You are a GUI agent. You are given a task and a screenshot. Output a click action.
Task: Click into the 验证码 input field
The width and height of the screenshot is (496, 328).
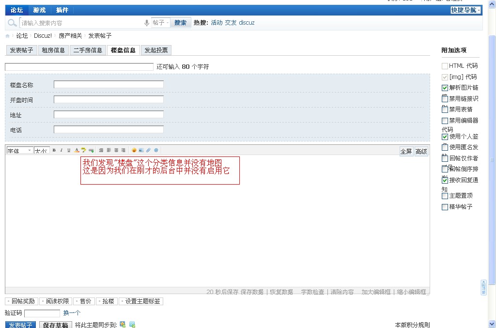coord(42,313)
